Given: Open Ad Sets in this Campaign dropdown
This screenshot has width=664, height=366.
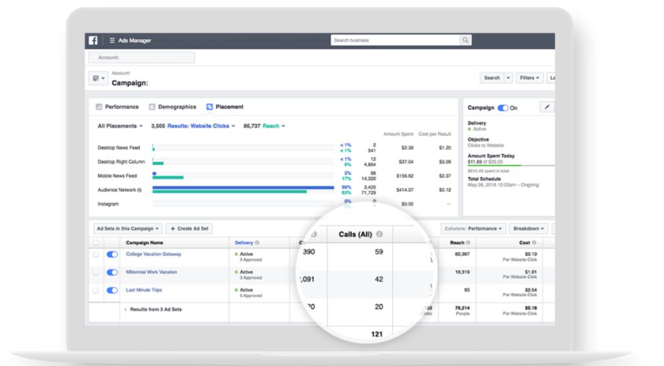Looking at the screenshot, I should pos(128,229).
